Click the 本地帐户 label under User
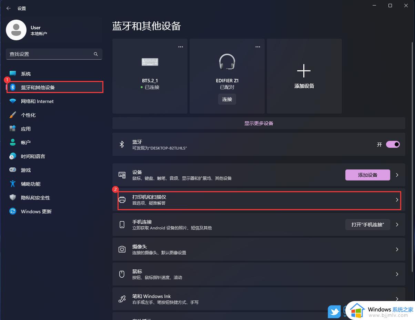The width and height of the screenshot is (415, 320). 39,34
